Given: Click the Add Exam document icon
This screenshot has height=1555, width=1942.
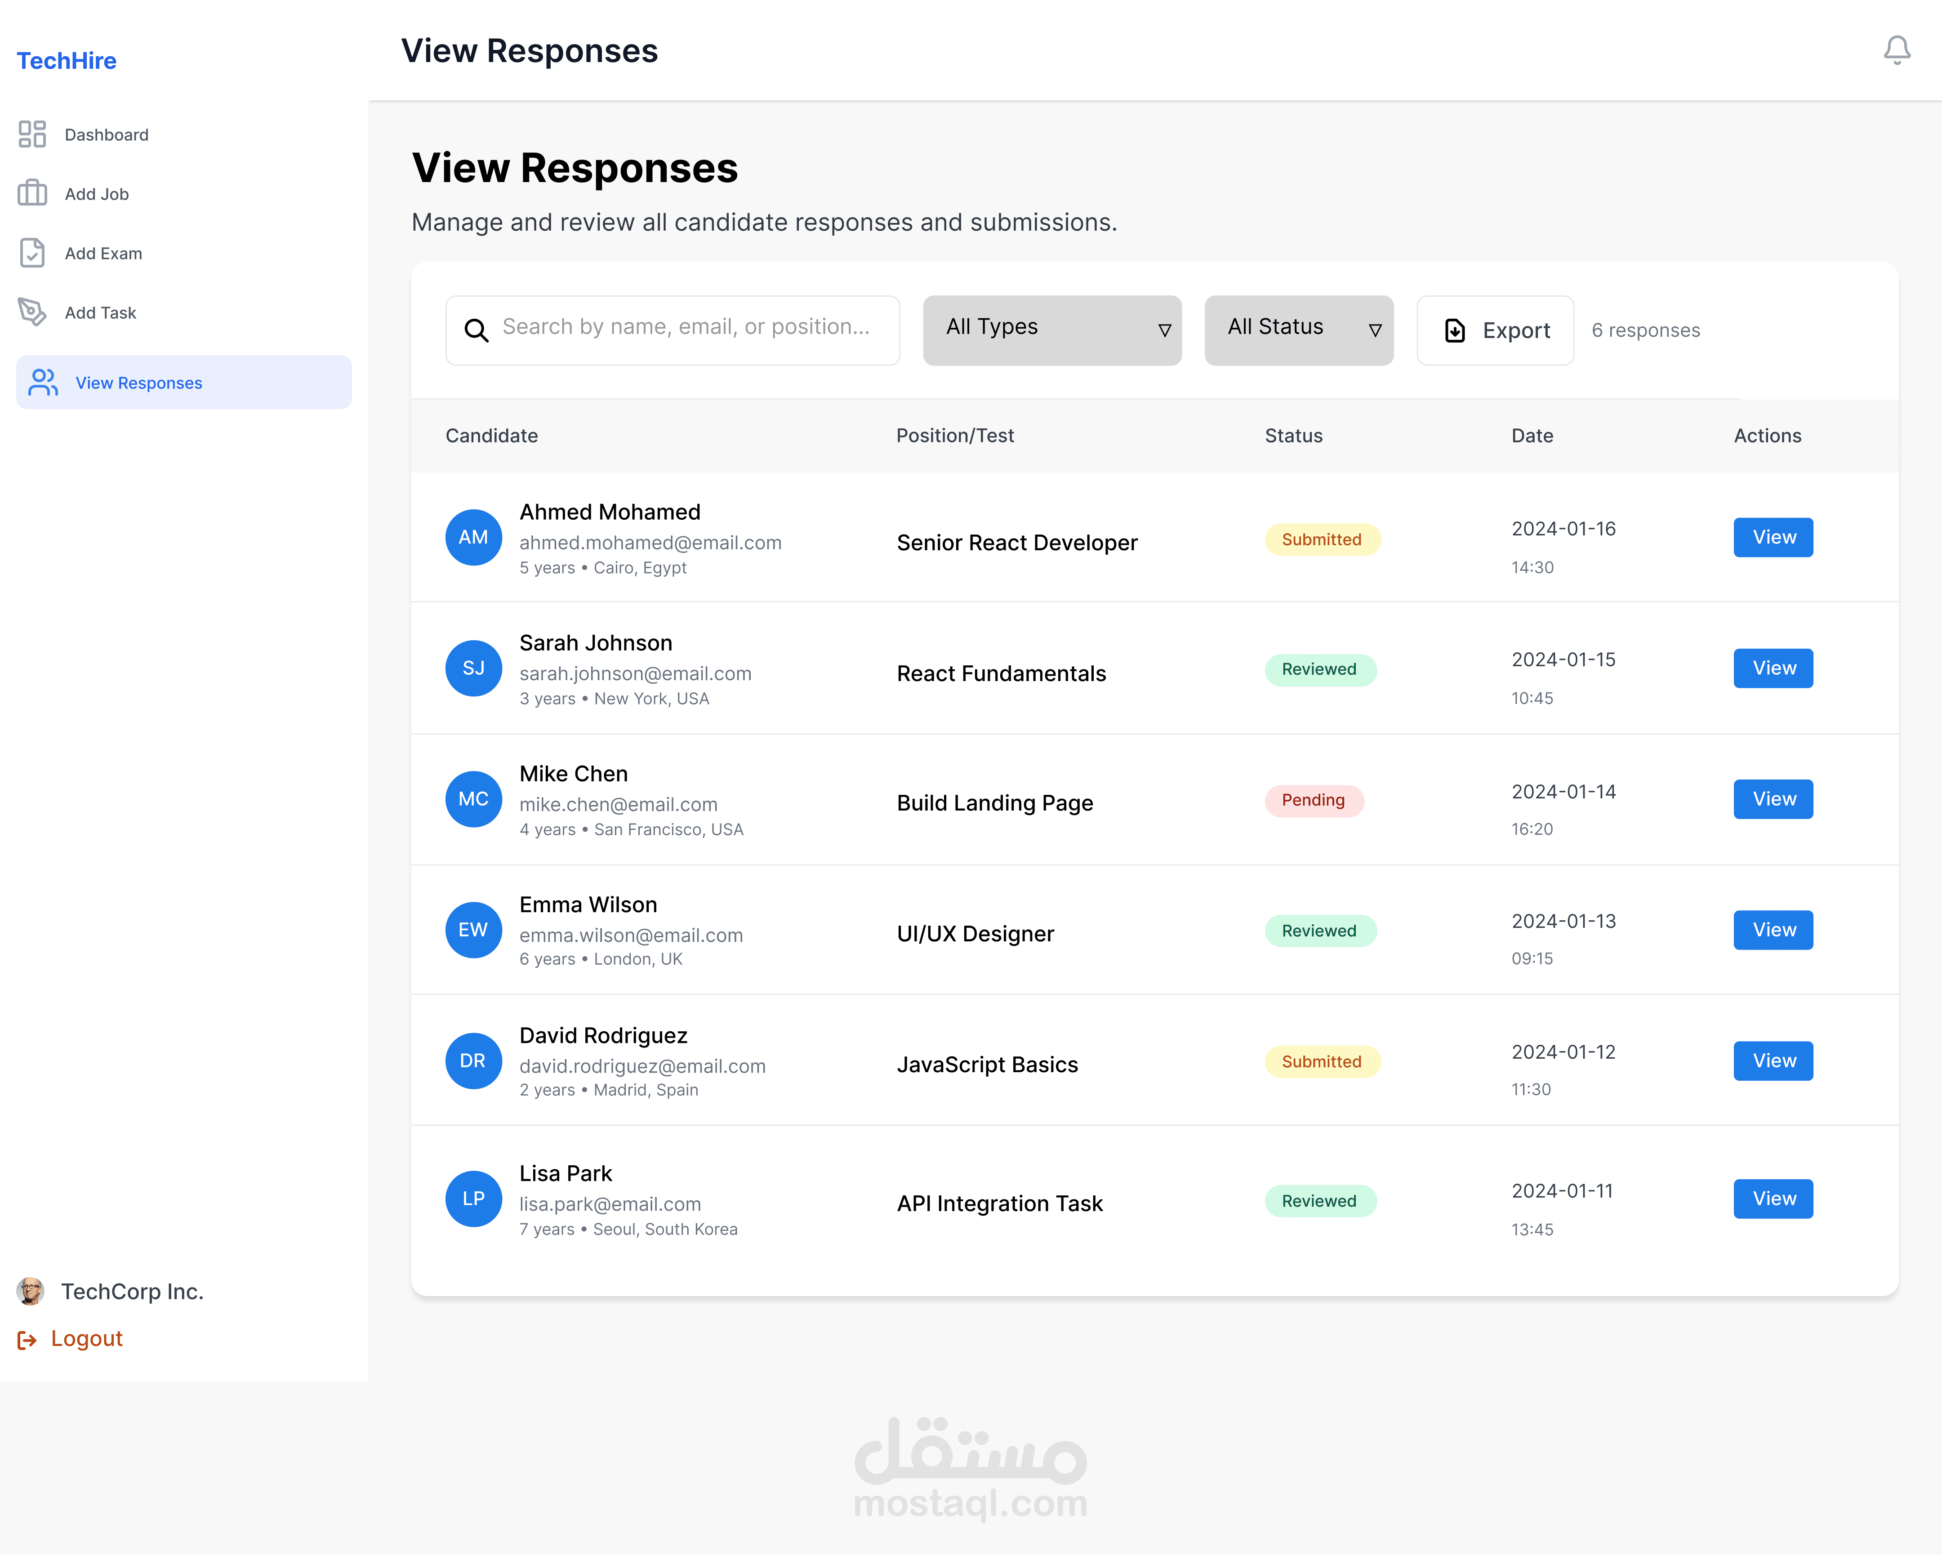Looking at the screenshot, I should point(32,253).
